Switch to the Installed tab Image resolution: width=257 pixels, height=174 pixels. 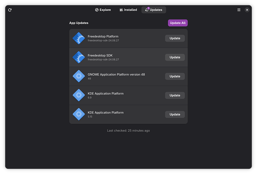click(x=128, y=10)
